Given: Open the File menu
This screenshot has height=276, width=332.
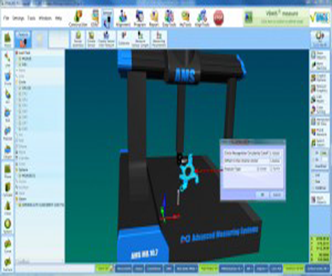Looking at the screenshot, I should (x=6, y=18).
